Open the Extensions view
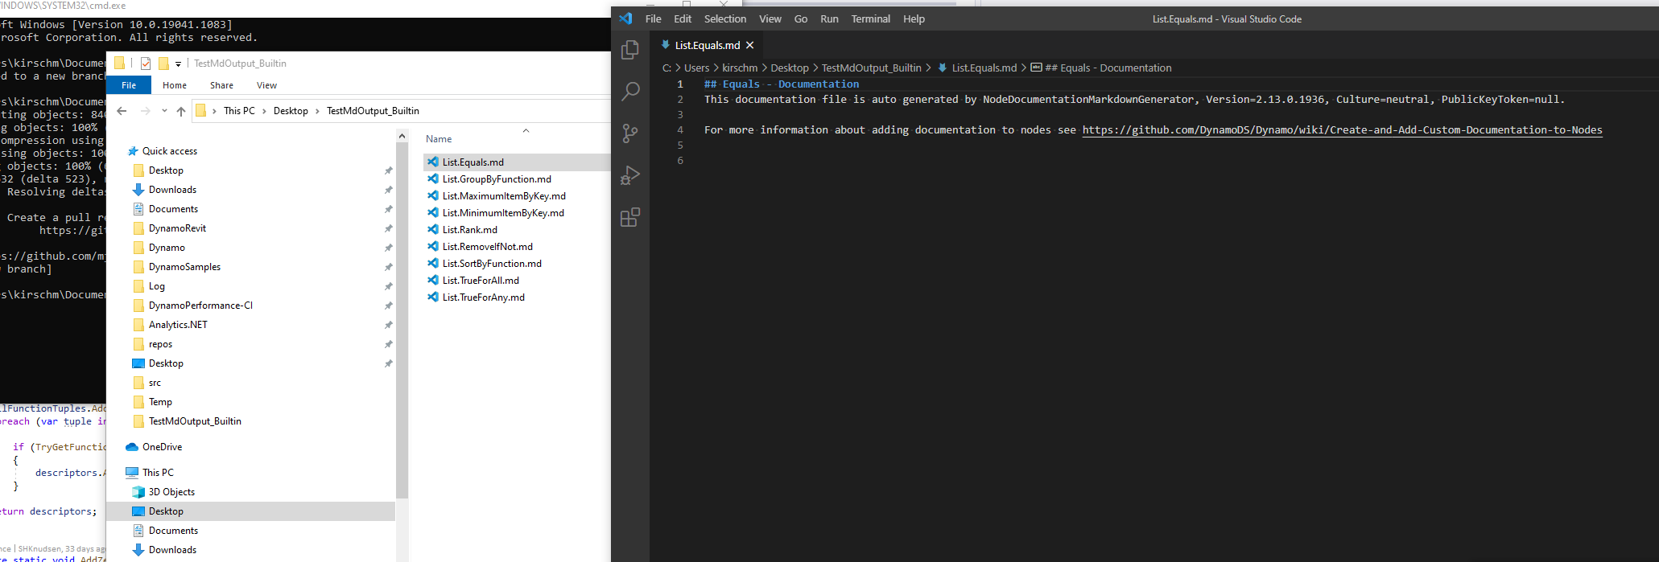Viewport: 1659px width, 562px height. tap(630, 217)
